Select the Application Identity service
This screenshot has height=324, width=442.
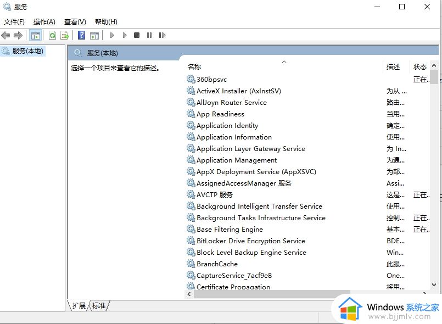[308, 126]
